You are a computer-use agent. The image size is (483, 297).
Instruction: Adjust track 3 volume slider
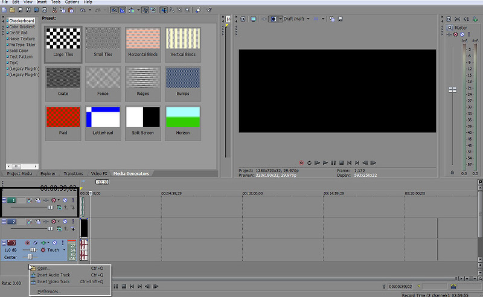(33, 250)
